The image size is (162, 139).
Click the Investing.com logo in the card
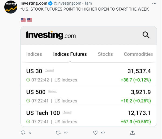[x=51, y=35]
